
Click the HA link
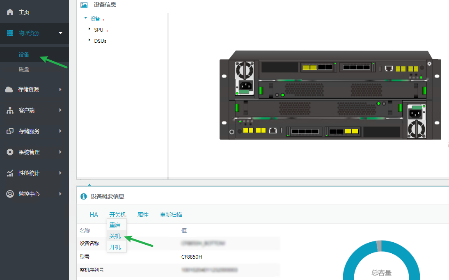pos(94,215)
